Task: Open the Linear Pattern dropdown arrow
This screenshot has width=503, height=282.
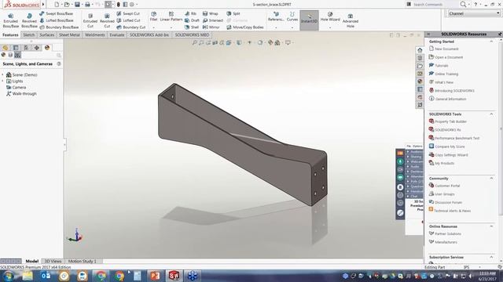Action: click(x=171, y=27)
